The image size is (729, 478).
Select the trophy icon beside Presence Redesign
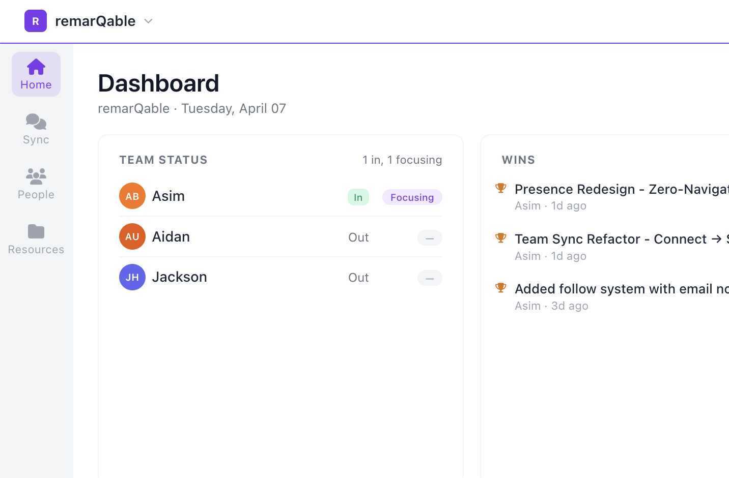tap(501, 188)
